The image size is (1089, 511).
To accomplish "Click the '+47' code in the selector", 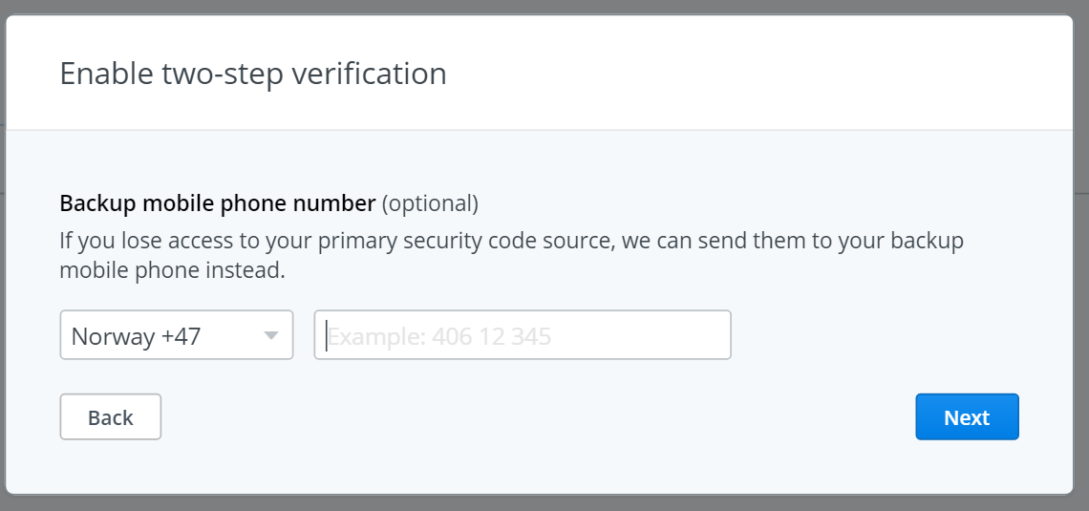I will tap(181, 337).
